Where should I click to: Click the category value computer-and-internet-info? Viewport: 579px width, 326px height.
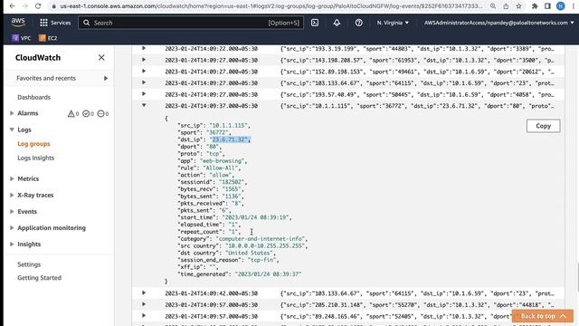(x=261, y=239)
